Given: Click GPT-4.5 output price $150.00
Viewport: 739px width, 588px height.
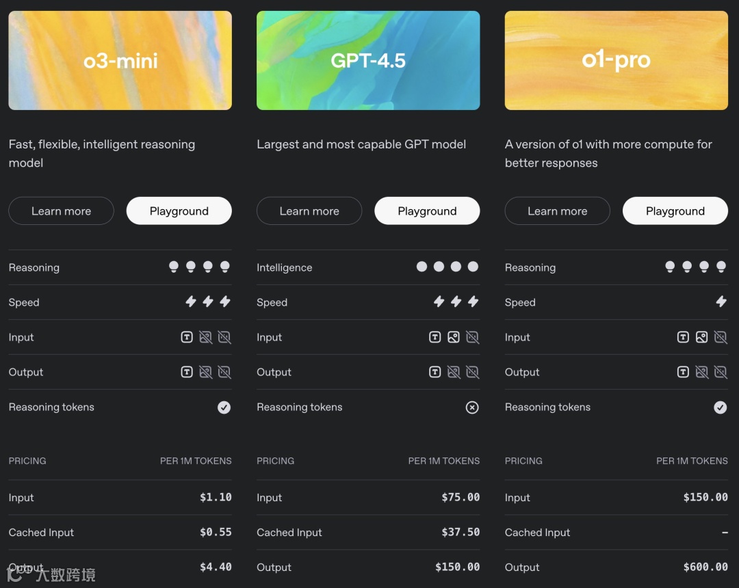Looking at the screenshot, I should (x=458, y=567).
